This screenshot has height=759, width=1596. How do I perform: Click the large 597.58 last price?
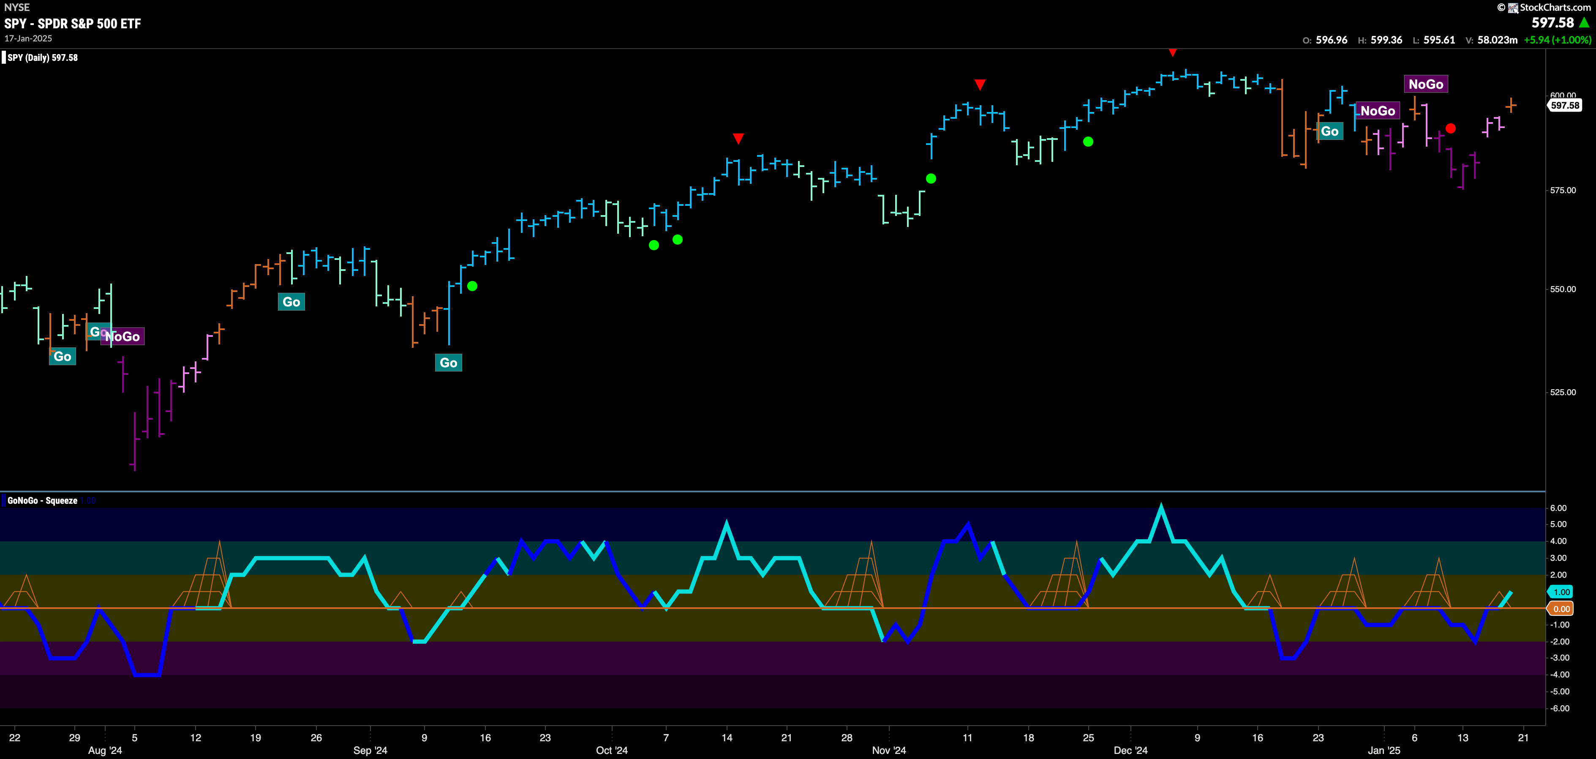coord(1552,23)
